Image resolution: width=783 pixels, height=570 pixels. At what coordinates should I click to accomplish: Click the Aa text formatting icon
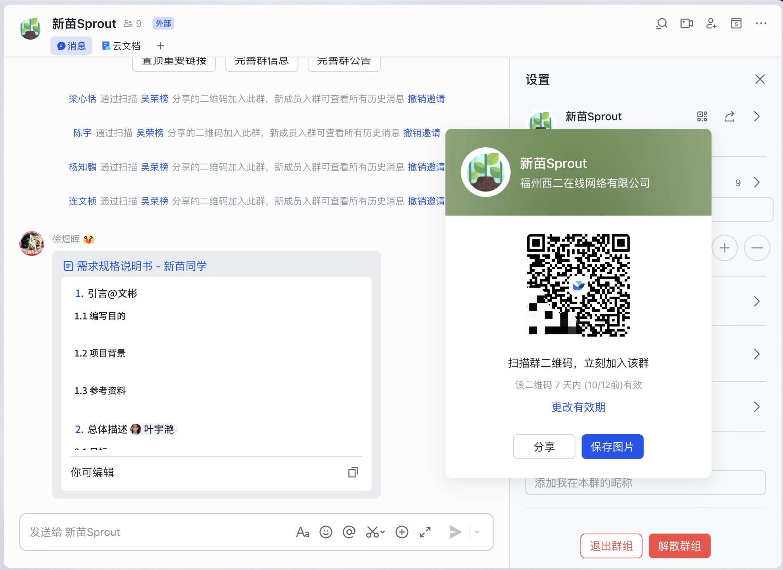click(303, 532)
